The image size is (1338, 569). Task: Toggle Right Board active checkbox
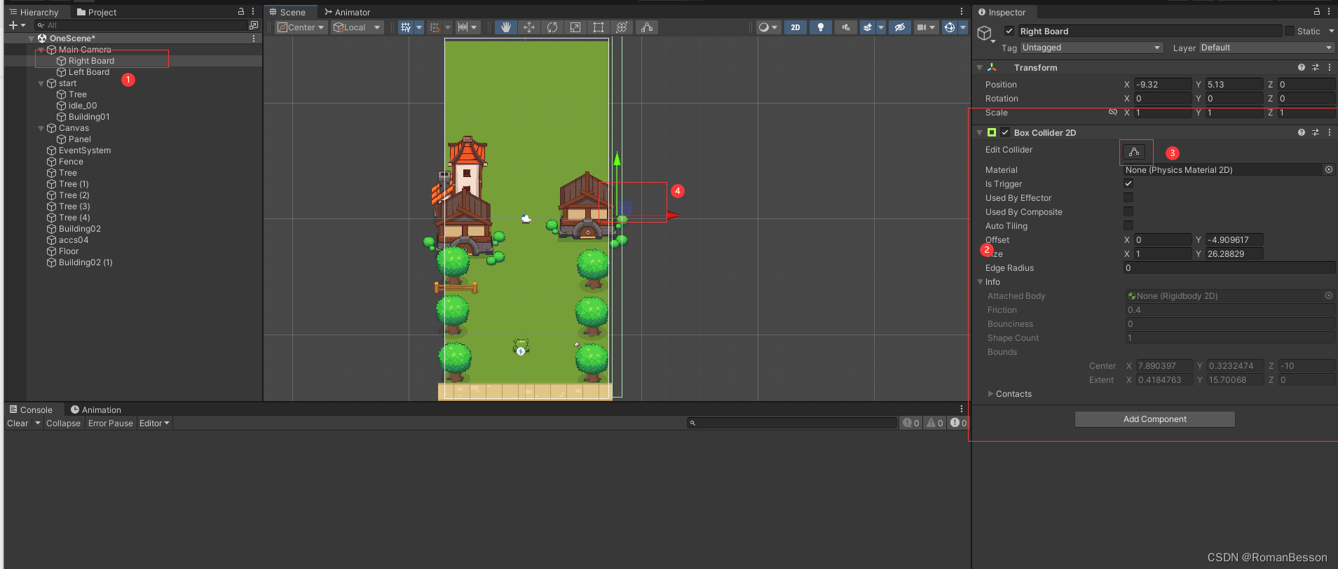[1009, 31]
